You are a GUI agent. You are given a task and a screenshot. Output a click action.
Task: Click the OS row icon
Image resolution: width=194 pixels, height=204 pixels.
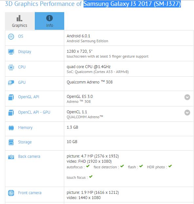11,37
